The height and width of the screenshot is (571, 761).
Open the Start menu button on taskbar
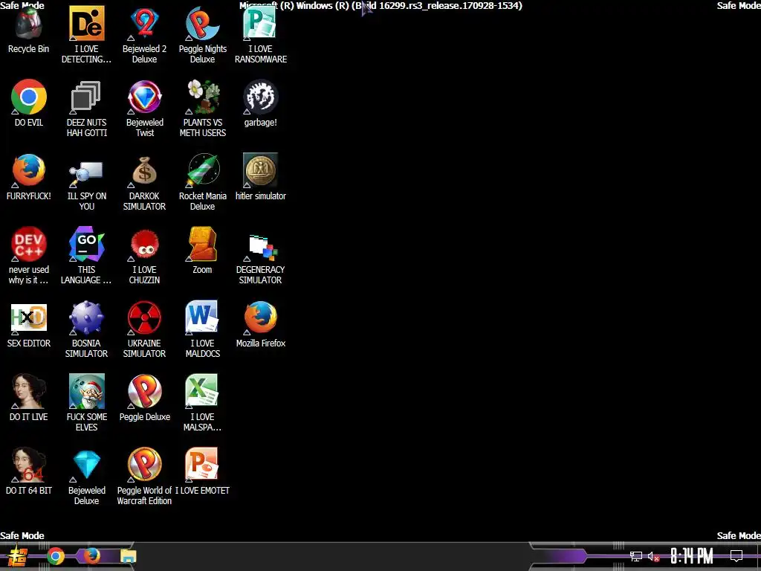click(x=19, y=556)
